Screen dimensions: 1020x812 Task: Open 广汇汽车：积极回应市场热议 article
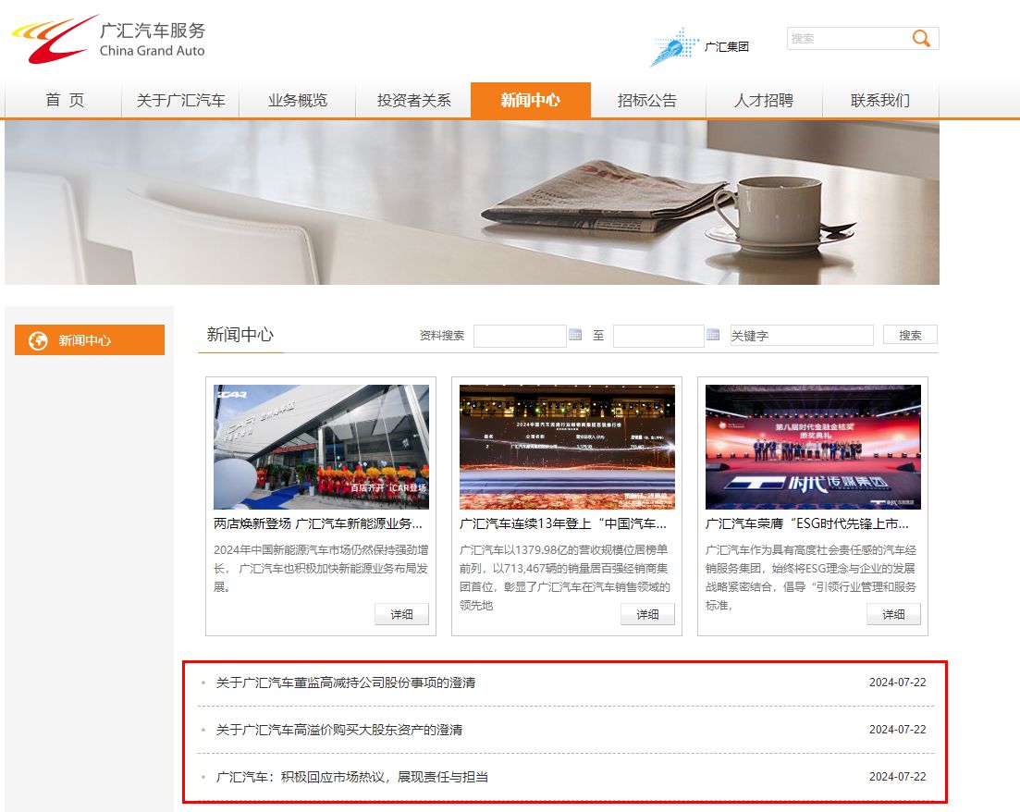[x=352, y=777]
